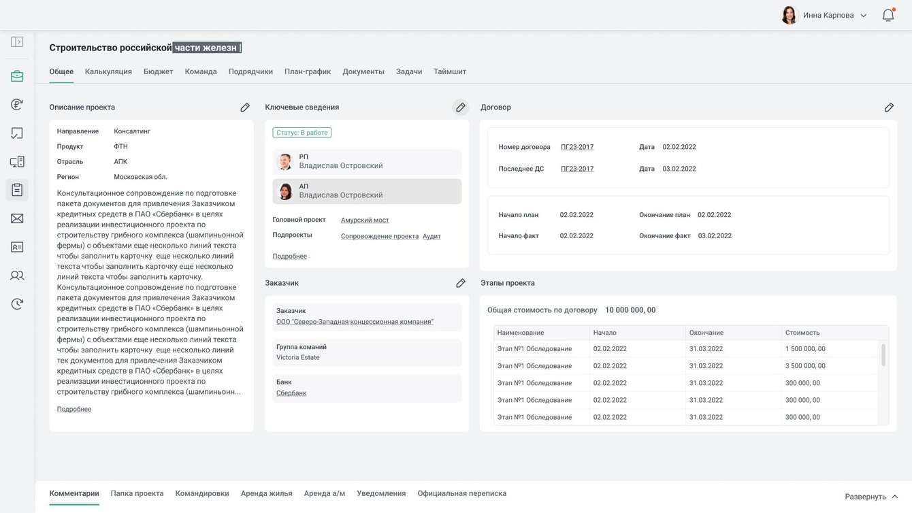Expand the left sidebar panel
912x513 pixels.
coord(17,42)
